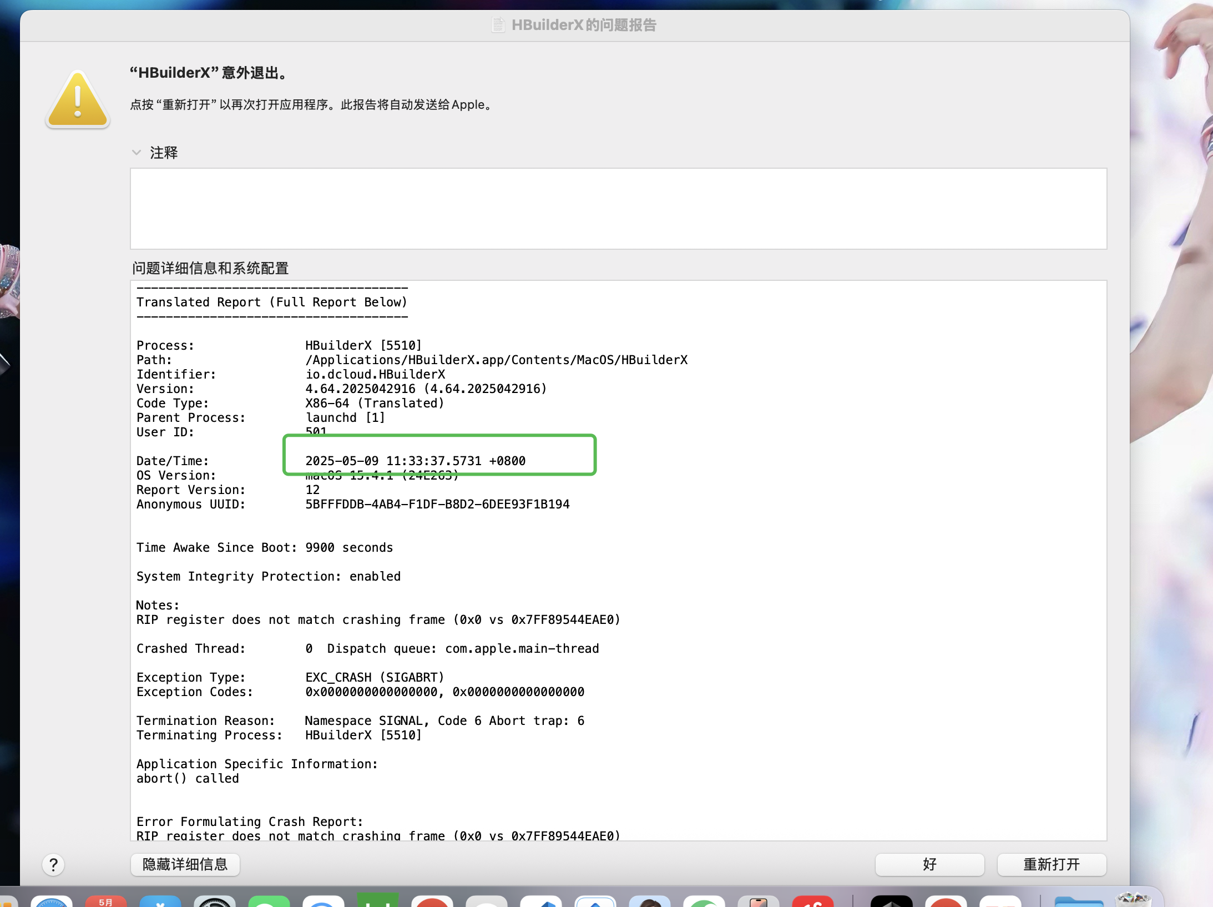
Task: Click the 重新打开 button
Action: (x=1052, y=864)
